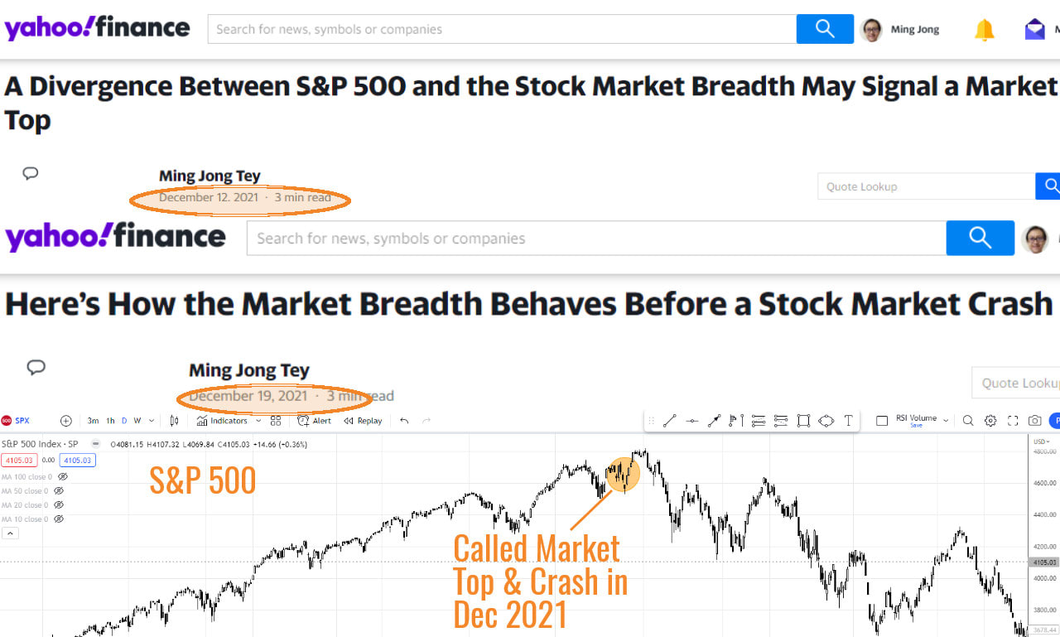Open the Text annotation tool

pos(848,421)
